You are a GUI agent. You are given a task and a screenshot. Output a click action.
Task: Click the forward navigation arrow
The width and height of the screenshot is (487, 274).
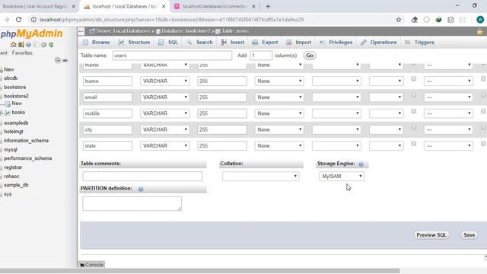pos(7,20)
